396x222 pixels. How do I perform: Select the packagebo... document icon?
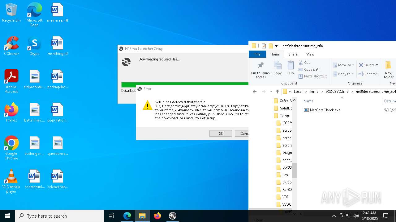point(58,80)
